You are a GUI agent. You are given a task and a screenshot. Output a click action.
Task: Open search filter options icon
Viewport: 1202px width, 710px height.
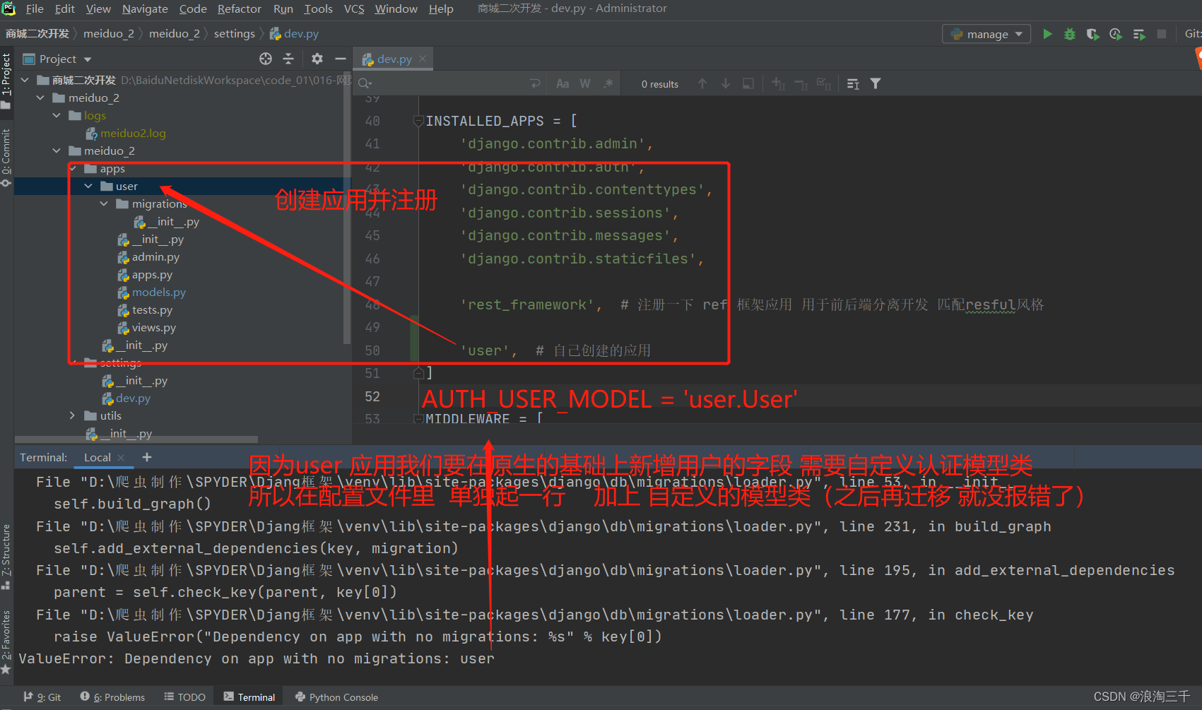876,84
